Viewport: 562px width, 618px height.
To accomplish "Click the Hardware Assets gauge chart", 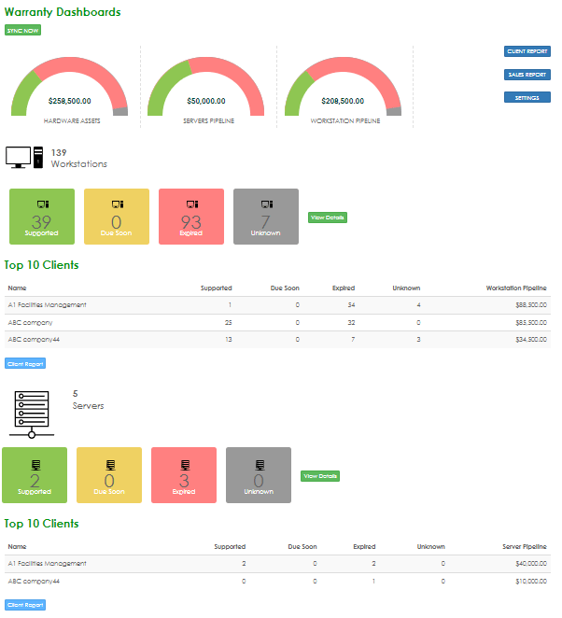I will tap(72, 89).
